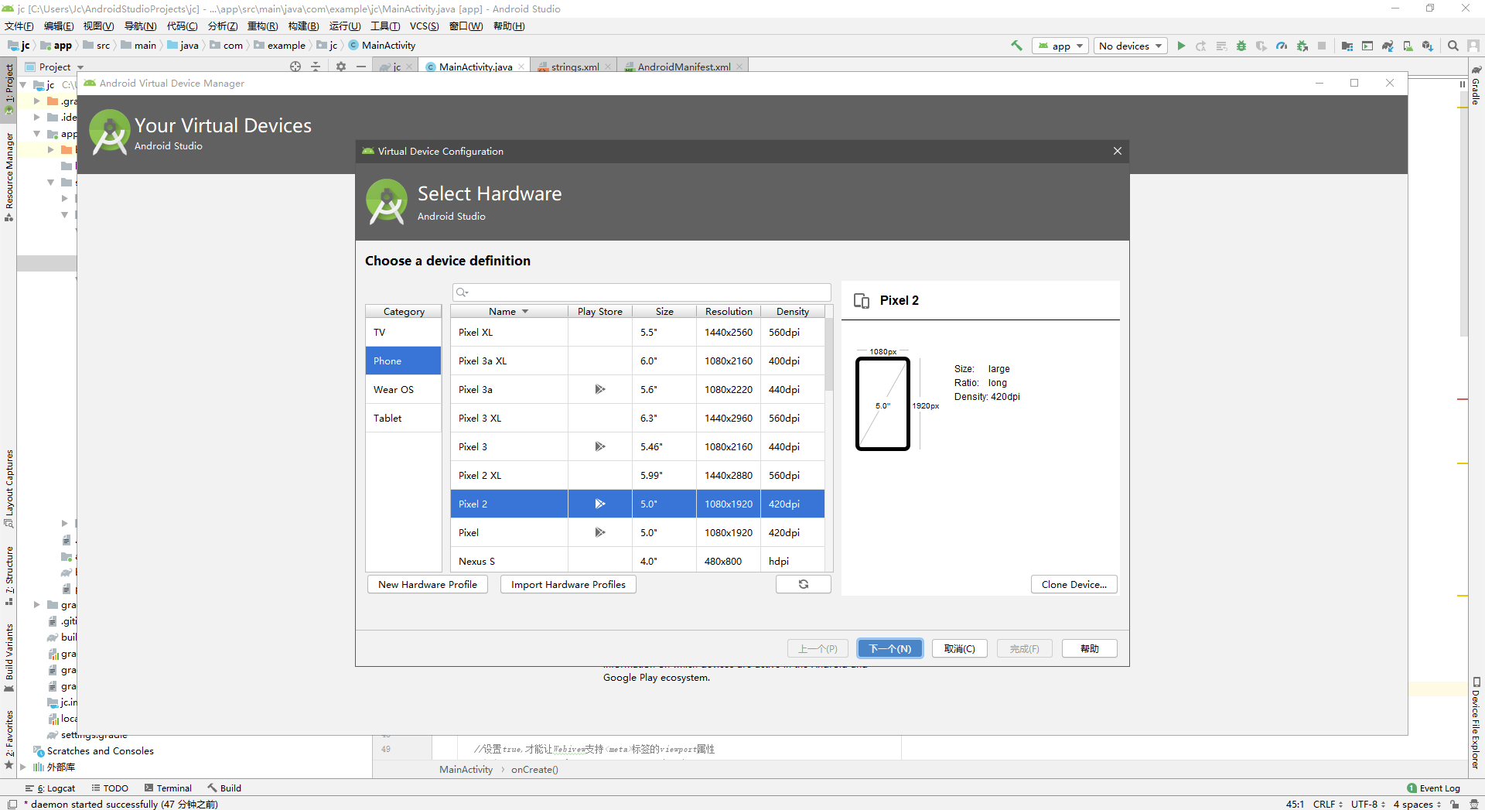Open the Device File Explorer side panel
Image resolution: width=1485 pixels, height=810 pixels.
tap(1476, 723)
